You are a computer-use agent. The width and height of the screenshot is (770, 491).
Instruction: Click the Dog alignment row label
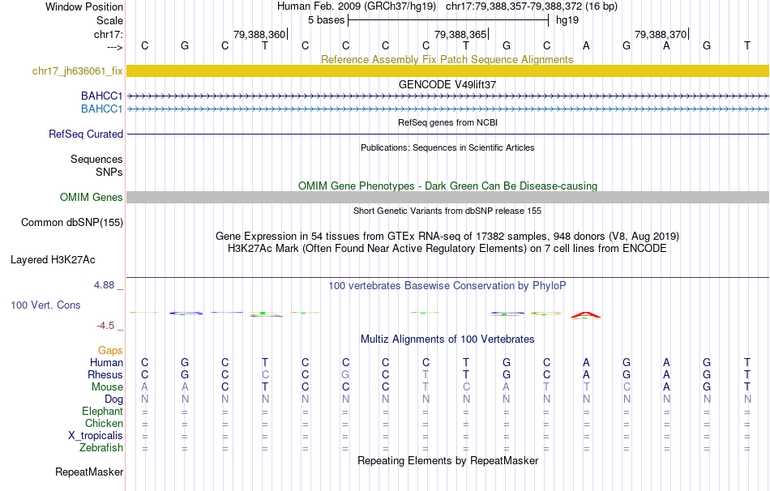114,399
